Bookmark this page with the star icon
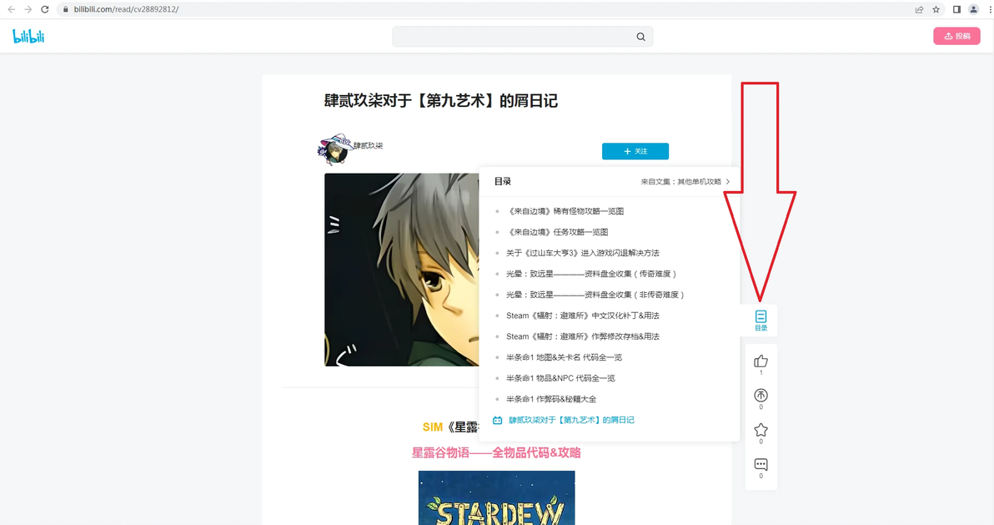 tap(936, 9)
